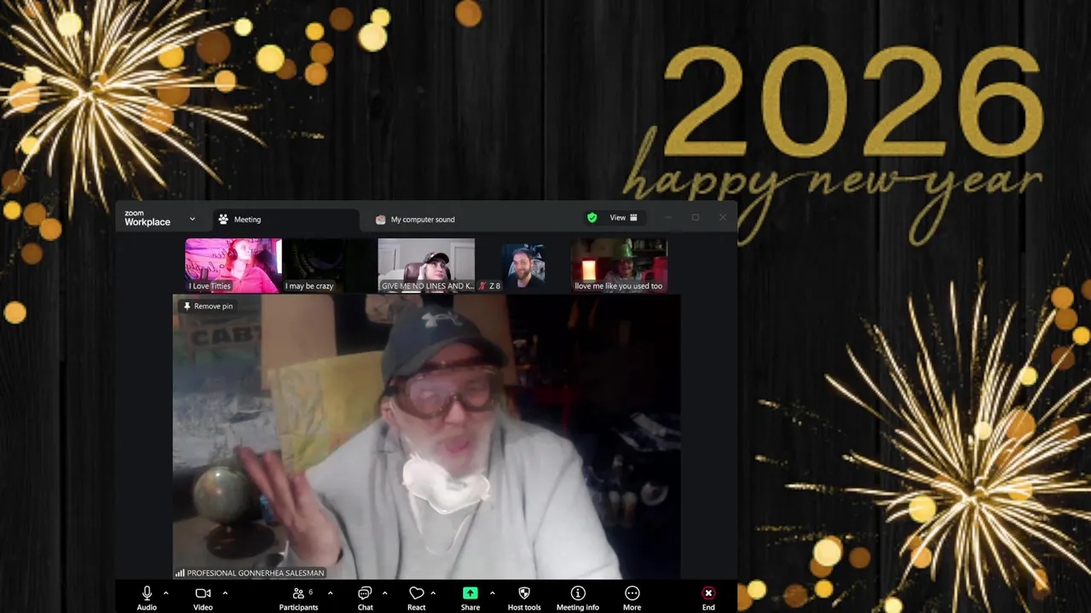Select the 'I may be crazy' participant thumbnail
This screenshot has width=1091, height=613.
point(329,266)
